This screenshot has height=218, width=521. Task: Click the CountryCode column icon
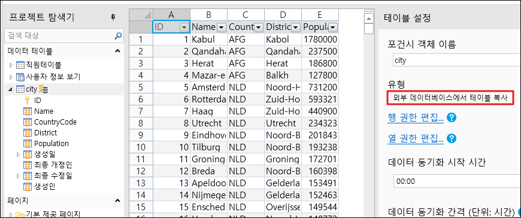click(27, 122)
